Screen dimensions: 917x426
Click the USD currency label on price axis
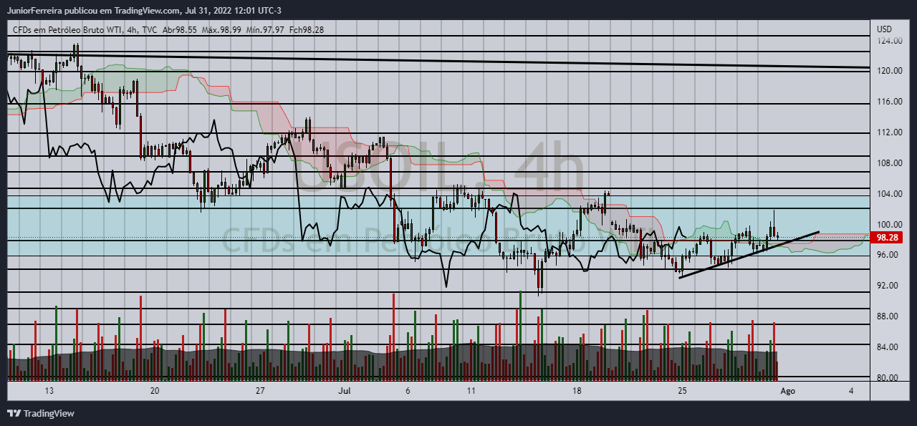click(x=885, y=29)
